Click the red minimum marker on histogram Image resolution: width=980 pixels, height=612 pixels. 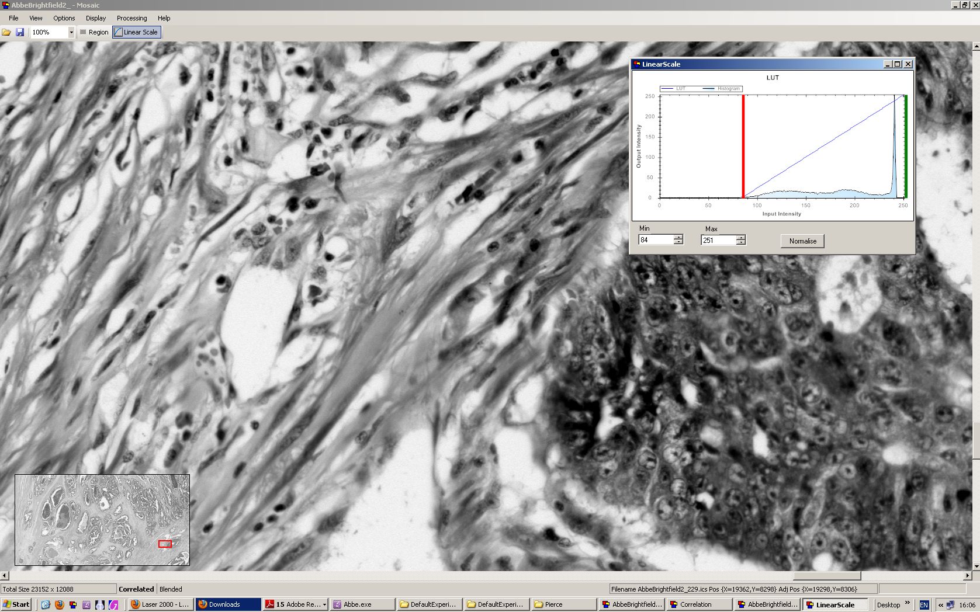(x=743, y=146)
